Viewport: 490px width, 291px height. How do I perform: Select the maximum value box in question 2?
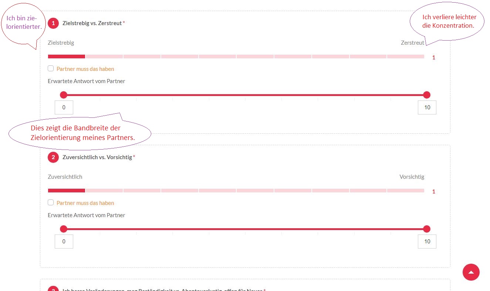(x=427, y=242)
